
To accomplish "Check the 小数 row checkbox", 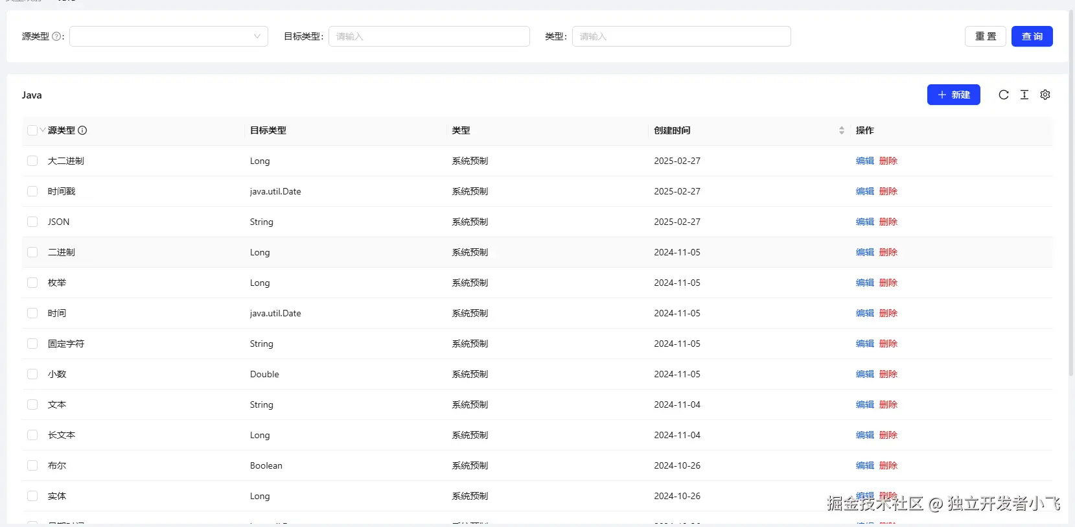I will (32, 374).
